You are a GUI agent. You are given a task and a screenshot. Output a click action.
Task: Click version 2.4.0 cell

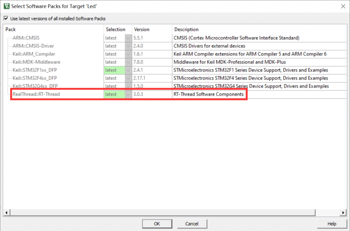(x=152, y=46)
